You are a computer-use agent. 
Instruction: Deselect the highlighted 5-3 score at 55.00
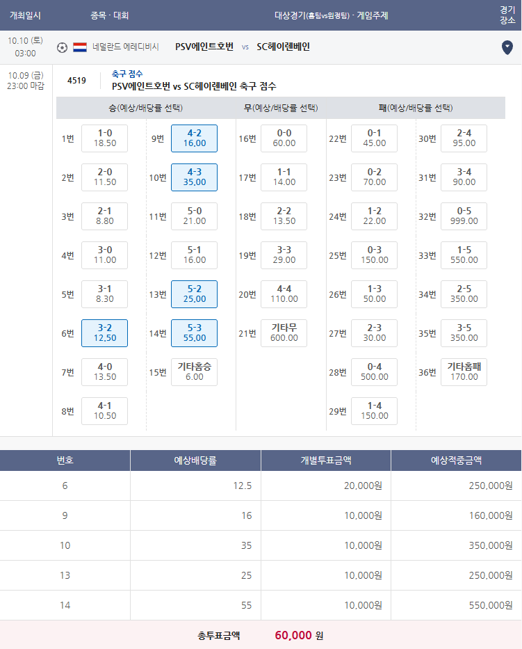195,332
